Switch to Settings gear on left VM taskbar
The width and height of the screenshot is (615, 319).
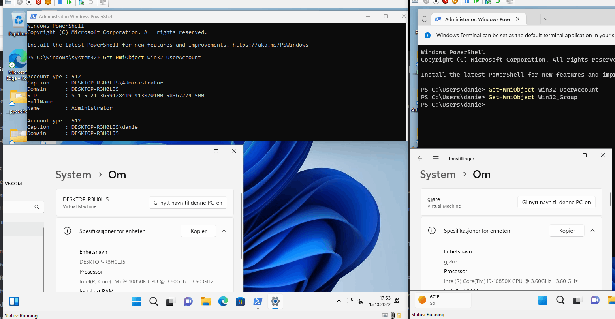(275, 301)
